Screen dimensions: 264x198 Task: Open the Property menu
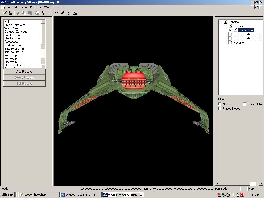point(36,7)
